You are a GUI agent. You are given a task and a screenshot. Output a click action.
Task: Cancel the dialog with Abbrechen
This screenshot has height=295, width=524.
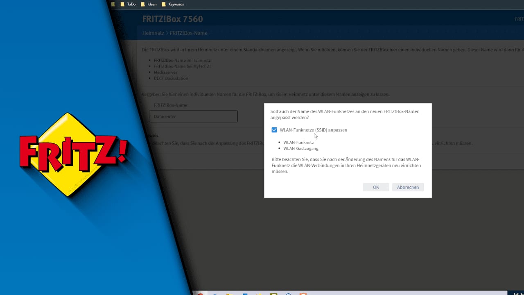coord(408,187)
